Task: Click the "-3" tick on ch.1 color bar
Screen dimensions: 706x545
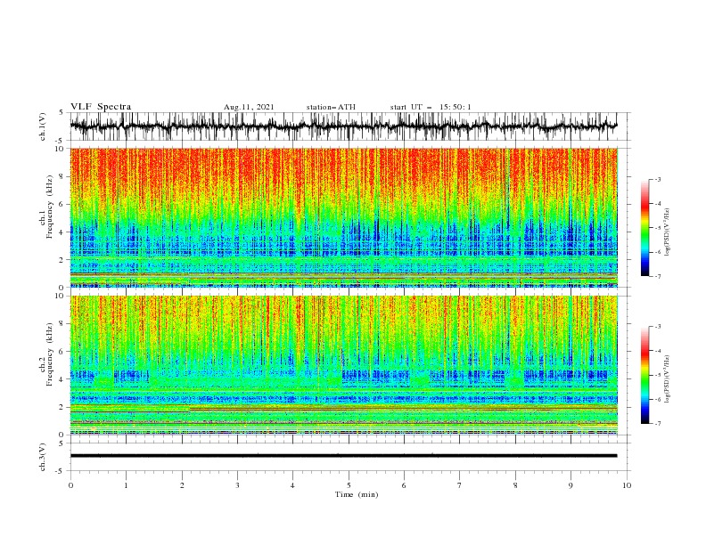Action: 657,179
